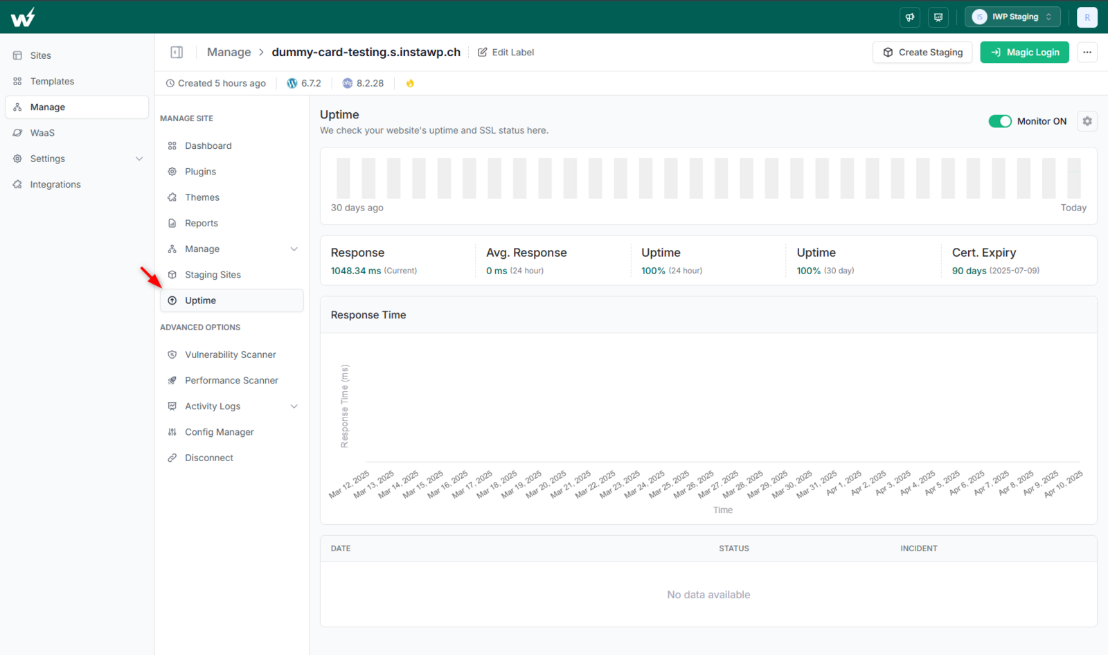Click the Sites icon in left nav

[x=17, y=55]
